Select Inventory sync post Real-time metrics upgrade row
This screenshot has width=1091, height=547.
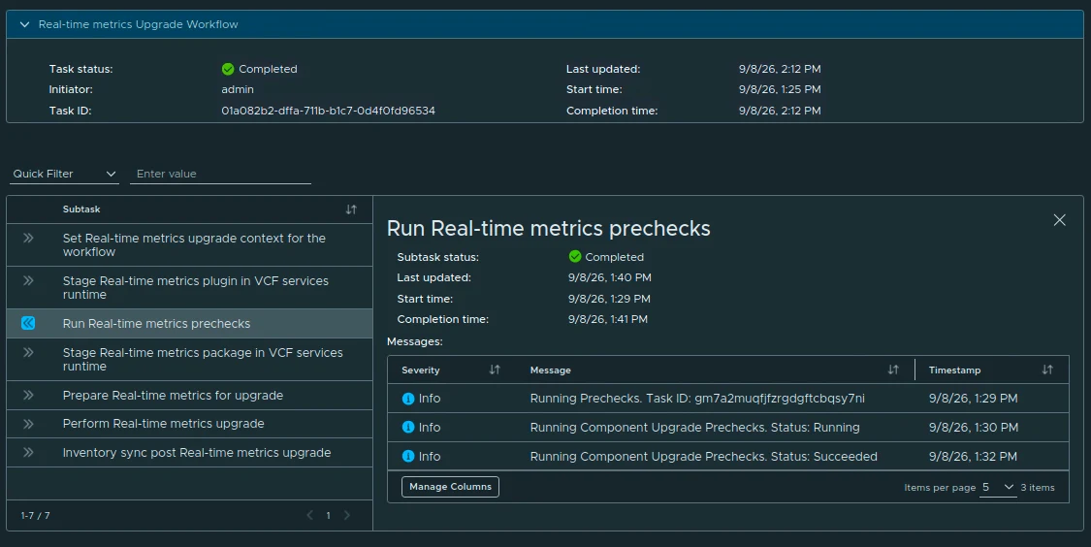point(189,452)
